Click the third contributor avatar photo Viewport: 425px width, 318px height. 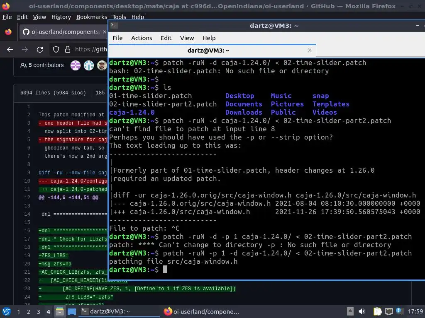pos(102,65)
